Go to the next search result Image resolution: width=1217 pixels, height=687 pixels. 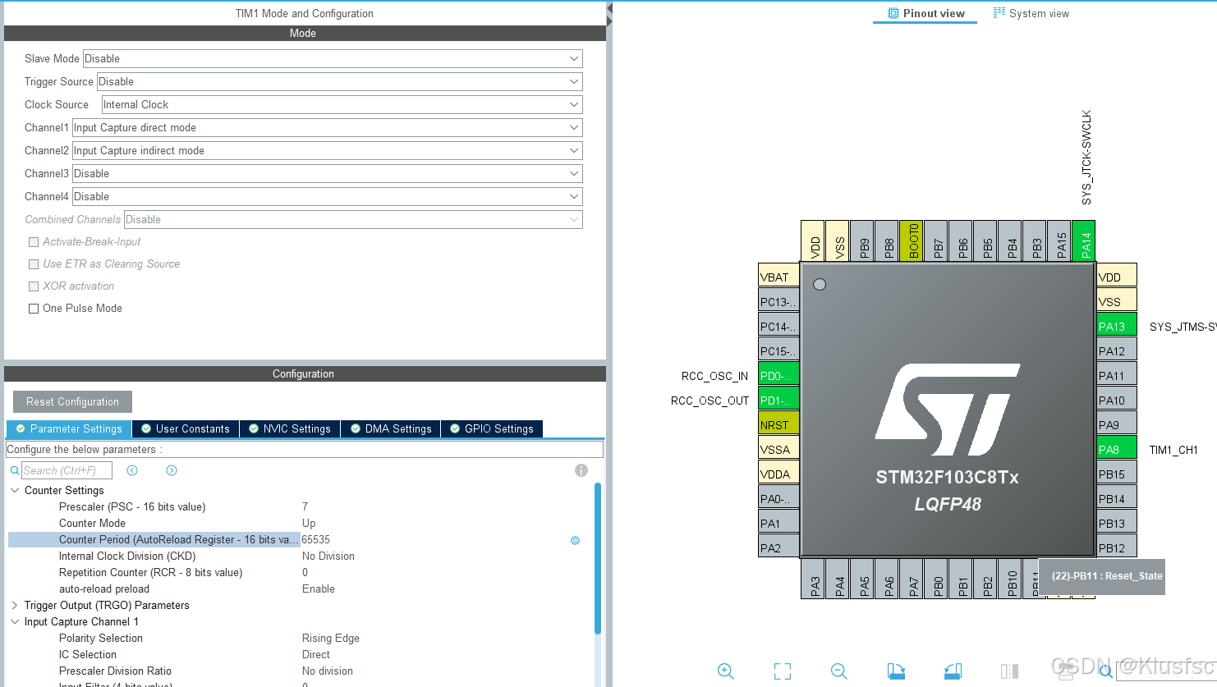tap(172, 470)
